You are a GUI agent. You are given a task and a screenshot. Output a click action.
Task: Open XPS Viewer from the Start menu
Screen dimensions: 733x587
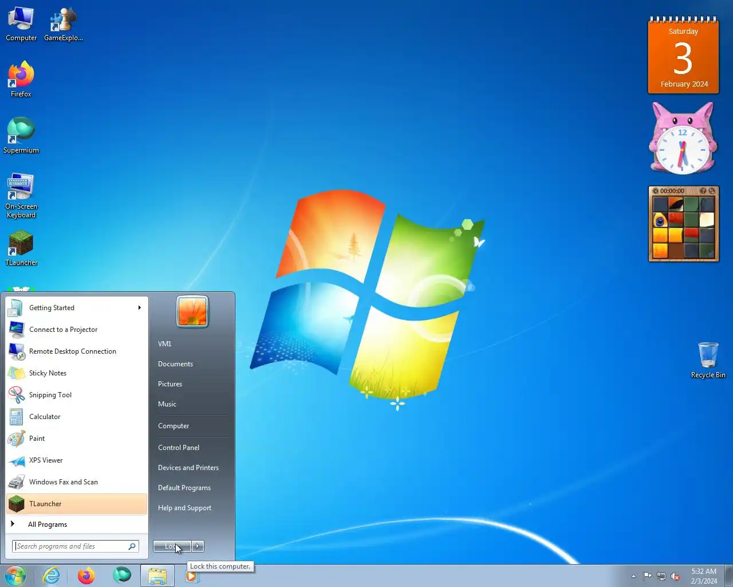click(77, 460)
